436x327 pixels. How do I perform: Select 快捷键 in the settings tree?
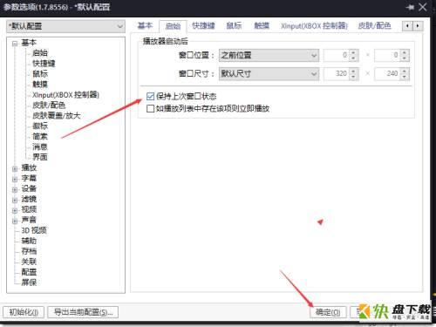(x=44, y=64)
